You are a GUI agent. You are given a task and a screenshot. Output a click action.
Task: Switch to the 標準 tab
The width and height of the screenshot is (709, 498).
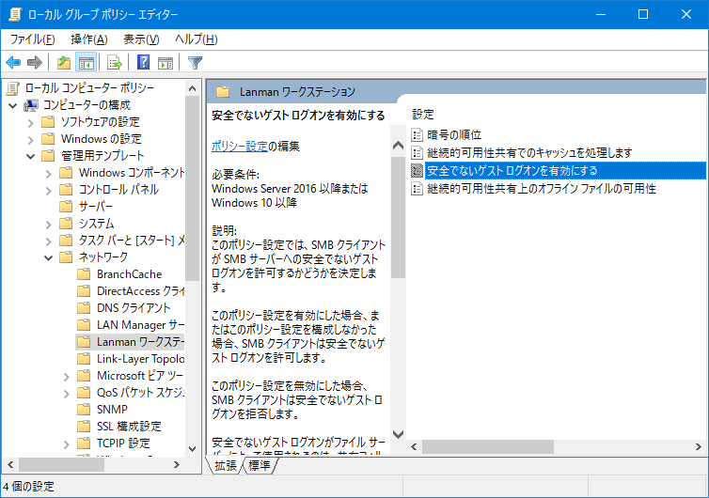pos(260,465)
